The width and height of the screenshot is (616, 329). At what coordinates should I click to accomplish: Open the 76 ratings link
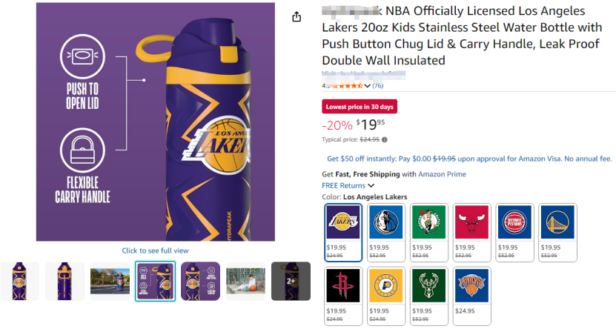[377, 86]
